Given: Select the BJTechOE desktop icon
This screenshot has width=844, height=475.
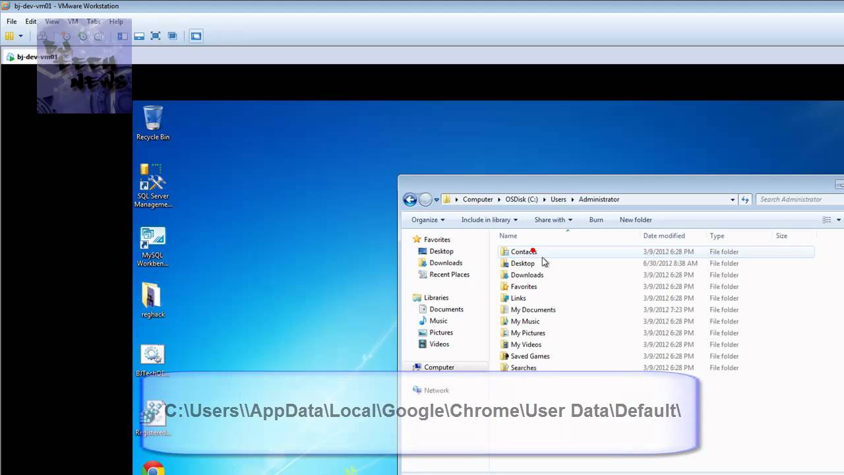Looking at the screenshot, I should tap(152, 360).
